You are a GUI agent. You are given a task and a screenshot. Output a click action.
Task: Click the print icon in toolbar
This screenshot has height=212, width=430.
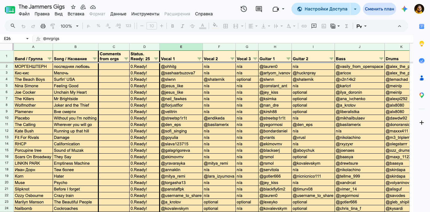click(x=43, y=26)
